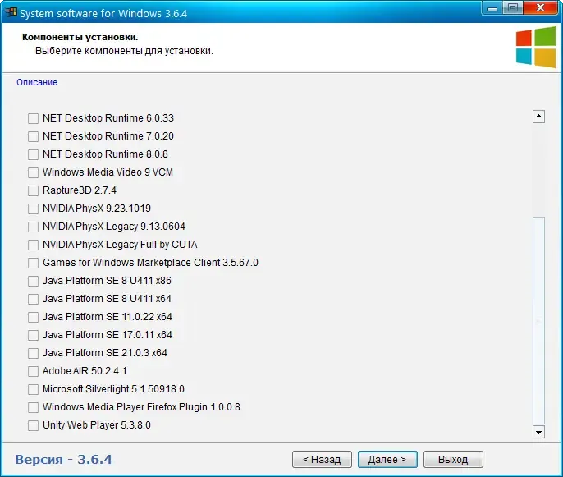Enable NVIDIA PhysX Legacy Full by CUTA checkbox
Viewport: 563px width, 477px height.
pyautogui.click(x=33, y=245)
